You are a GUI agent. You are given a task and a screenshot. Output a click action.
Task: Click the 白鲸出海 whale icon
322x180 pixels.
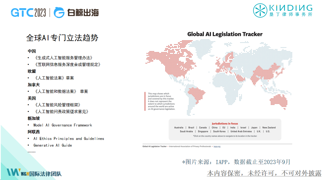click(x=59, y=12)
